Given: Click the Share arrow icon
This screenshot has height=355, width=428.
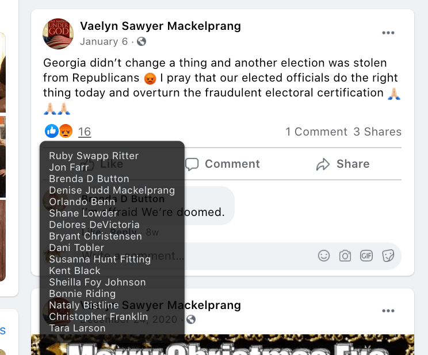Looking at the screenshot, I should 323,164.
